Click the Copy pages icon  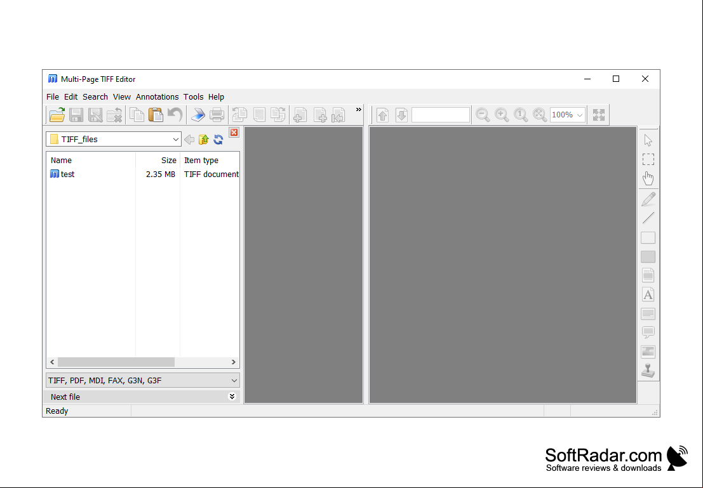click(x=137, y=115)
